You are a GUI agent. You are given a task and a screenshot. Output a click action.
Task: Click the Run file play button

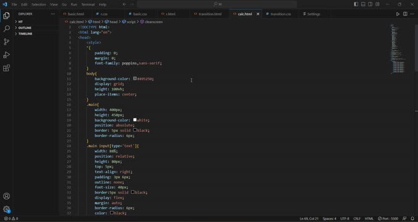[x=398, y=14]
